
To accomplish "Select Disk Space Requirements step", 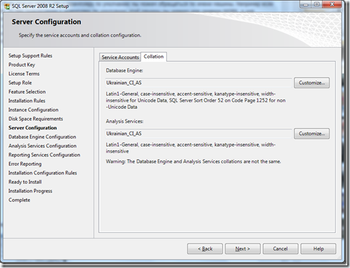I will [x=36, y=119].
